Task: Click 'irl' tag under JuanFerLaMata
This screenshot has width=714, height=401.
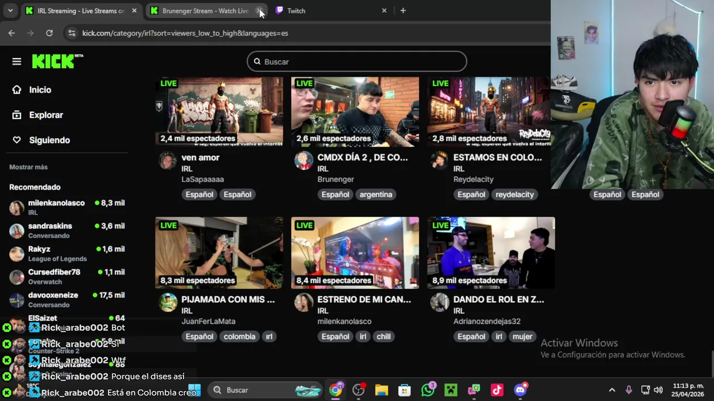Action: [x=269, y=336]
